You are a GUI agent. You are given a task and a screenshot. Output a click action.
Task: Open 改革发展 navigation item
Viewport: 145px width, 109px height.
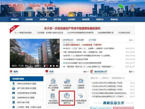point(43,19)
